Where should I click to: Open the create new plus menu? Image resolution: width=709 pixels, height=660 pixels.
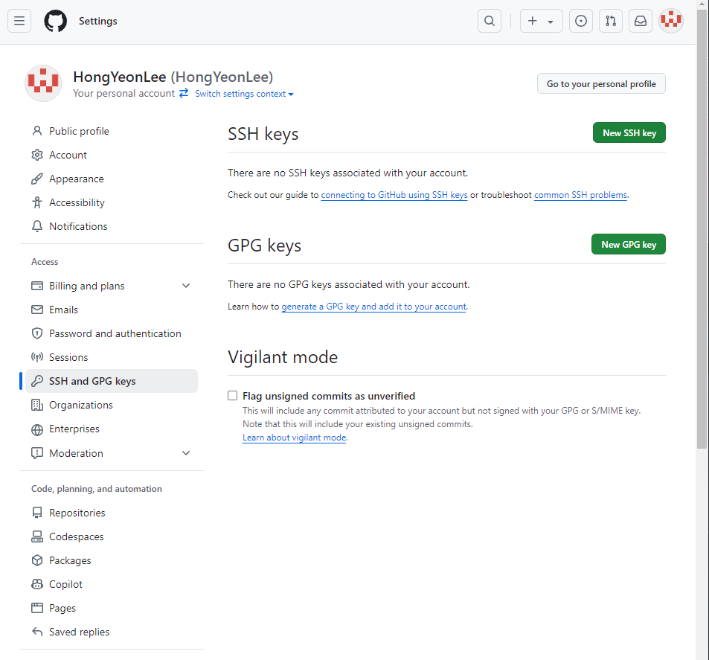point(542,21)
